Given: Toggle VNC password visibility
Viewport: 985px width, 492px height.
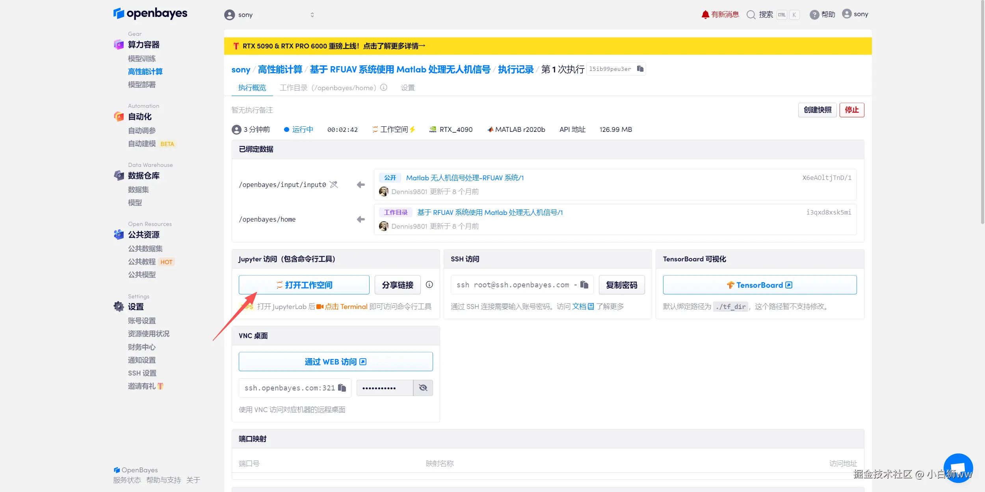Looking at the screenshot, I should pyautogui.click(x=423, y=388).
